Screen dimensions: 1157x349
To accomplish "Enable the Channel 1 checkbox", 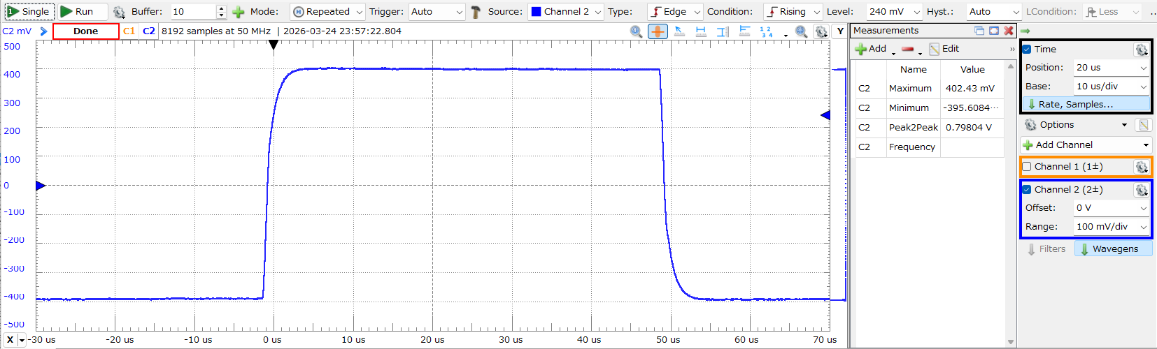I will pos(1027,167).
